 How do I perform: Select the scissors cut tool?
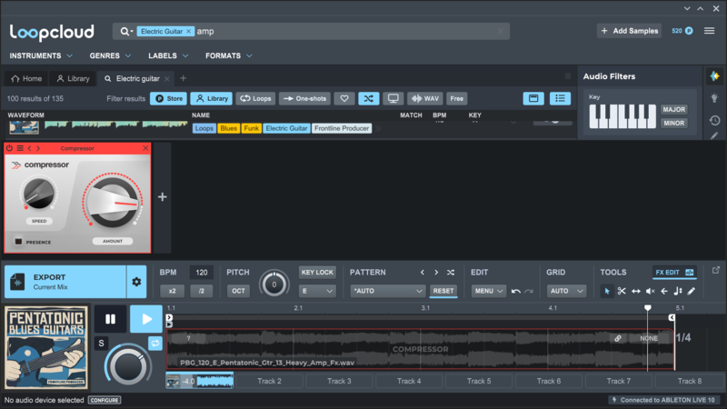pyautogui.click(x=622, y=291)
